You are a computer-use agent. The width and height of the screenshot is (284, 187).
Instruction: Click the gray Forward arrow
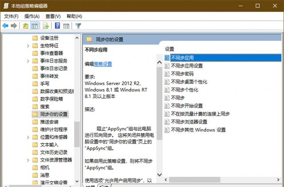(x=14, y=26)
